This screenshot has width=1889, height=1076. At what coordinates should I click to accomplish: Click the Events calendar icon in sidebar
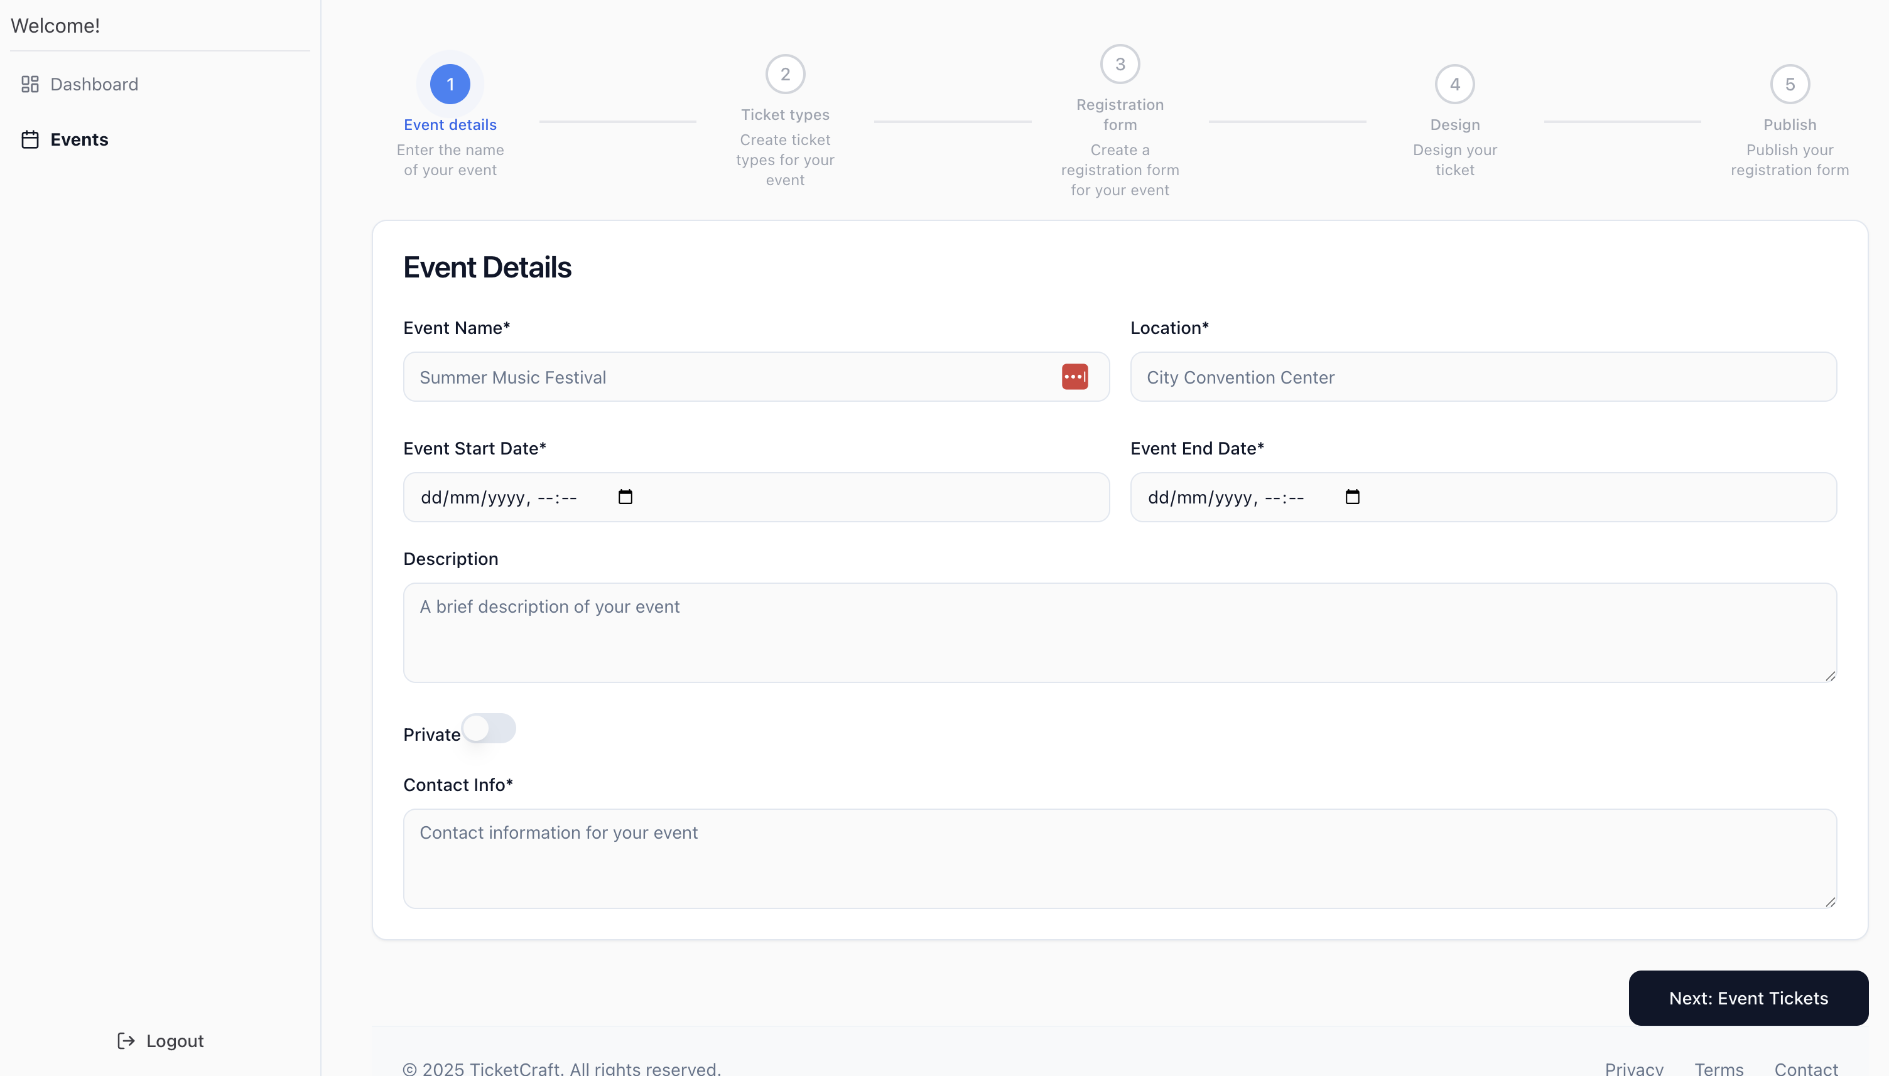click(x=30, y=139)
